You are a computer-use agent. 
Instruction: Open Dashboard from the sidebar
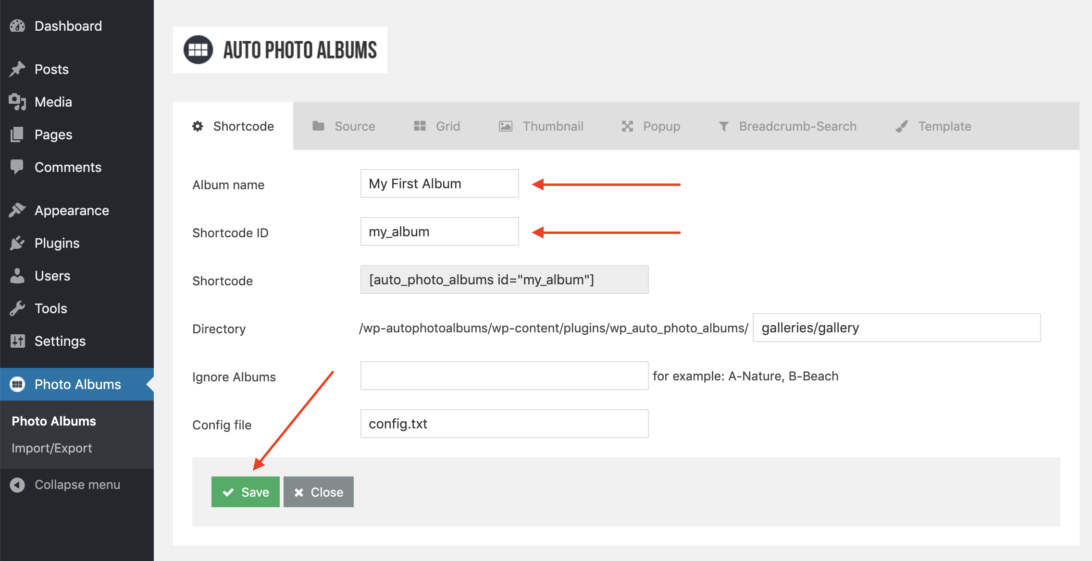pos(77,26)
